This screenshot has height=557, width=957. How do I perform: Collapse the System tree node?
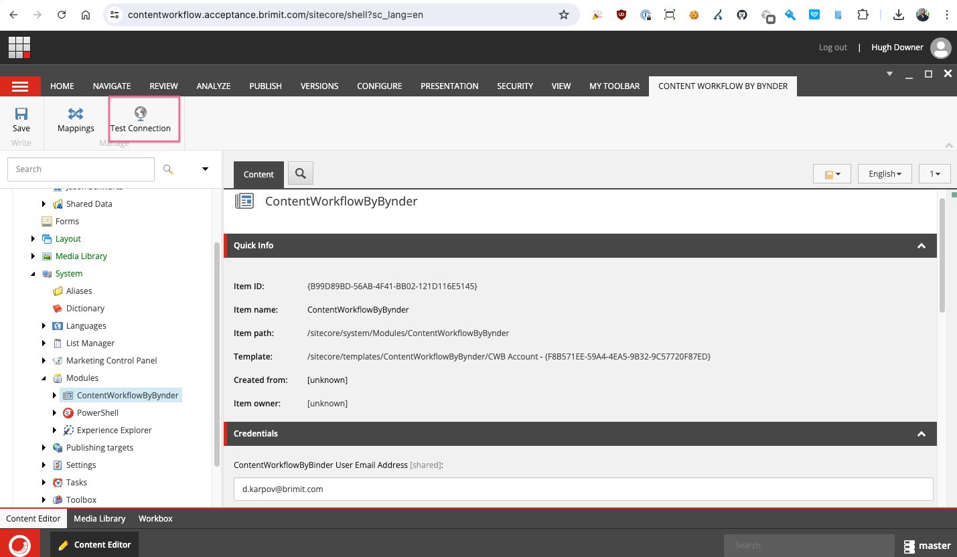(33, 274)
